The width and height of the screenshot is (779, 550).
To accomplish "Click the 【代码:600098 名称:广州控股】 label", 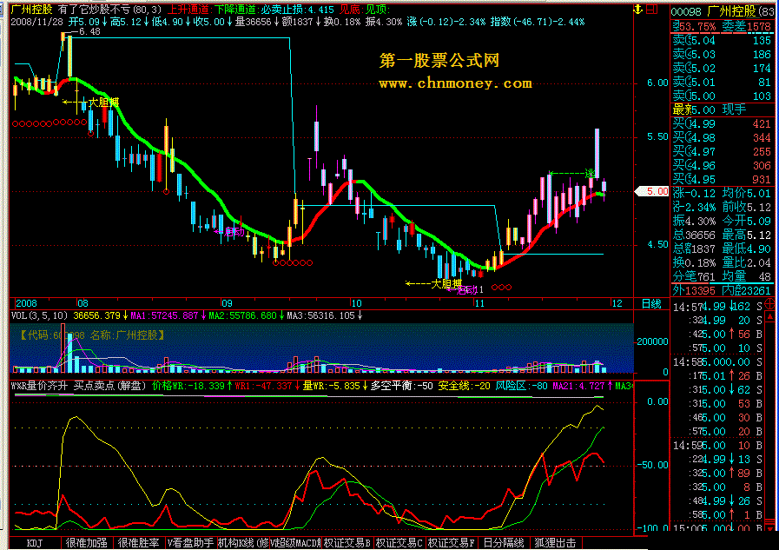I will 92,335.
